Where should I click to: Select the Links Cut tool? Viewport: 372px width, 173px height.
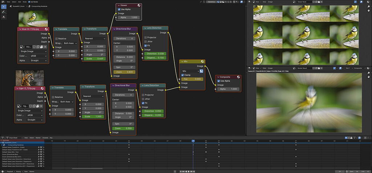[x=4, y=17]
